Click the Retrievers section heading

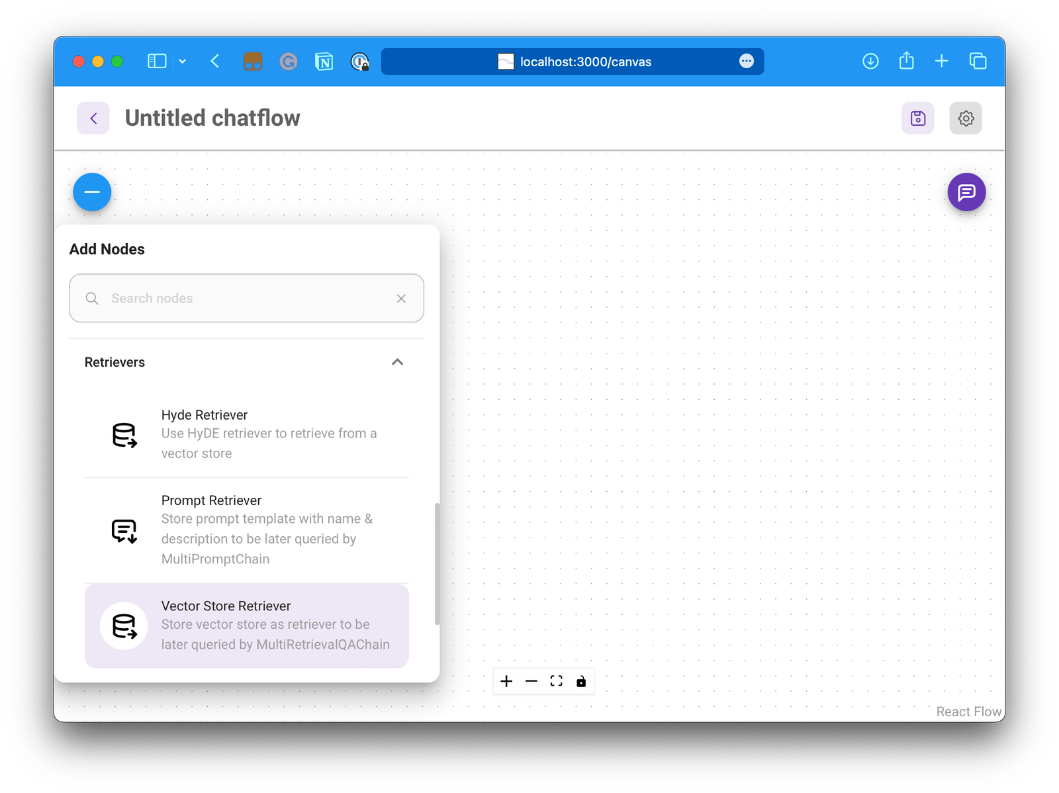pyautogui.click(x=115, y=362)
